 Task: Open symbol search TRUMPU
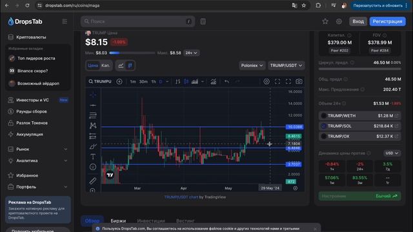tap(100, 82)
